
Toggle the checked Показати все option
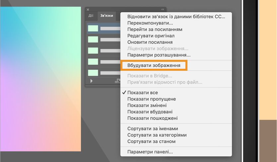pos(143,93)
